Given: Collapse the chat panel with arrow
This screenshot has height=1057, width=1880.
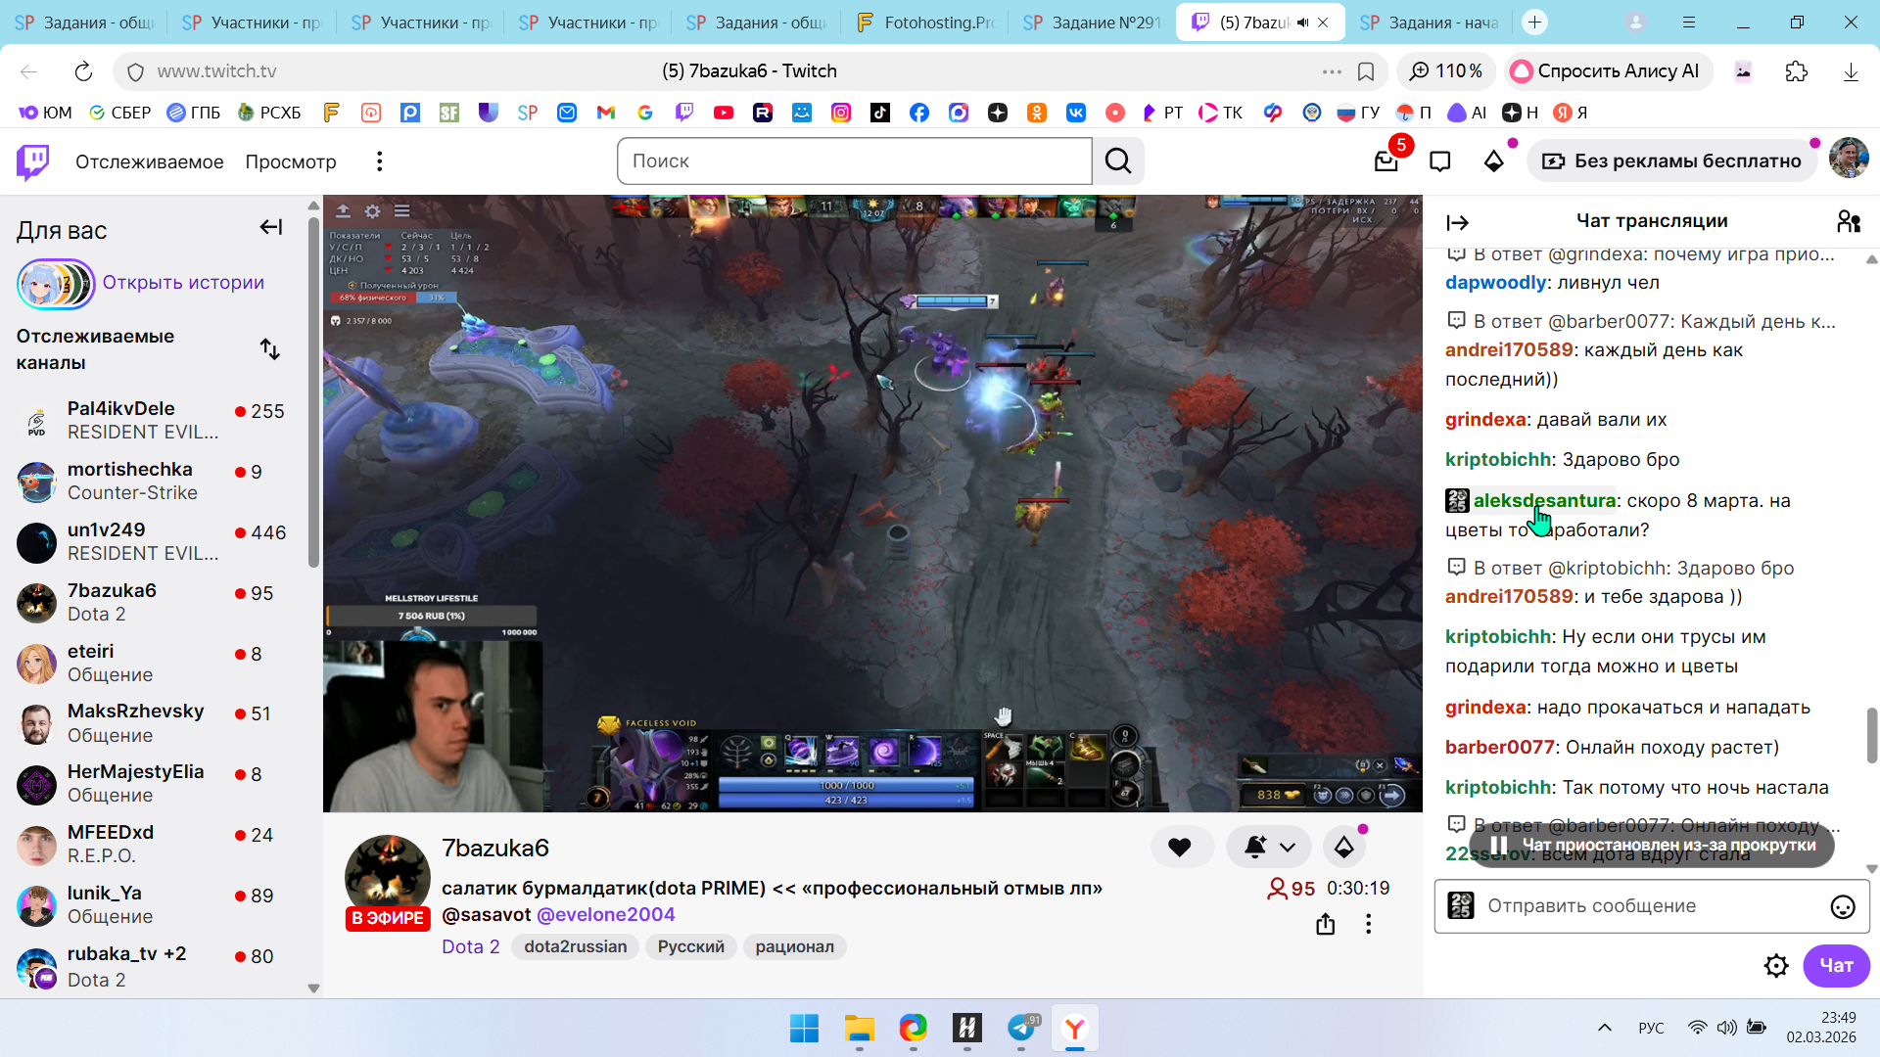Looking at the screenshot, I should coord(1457,222).
